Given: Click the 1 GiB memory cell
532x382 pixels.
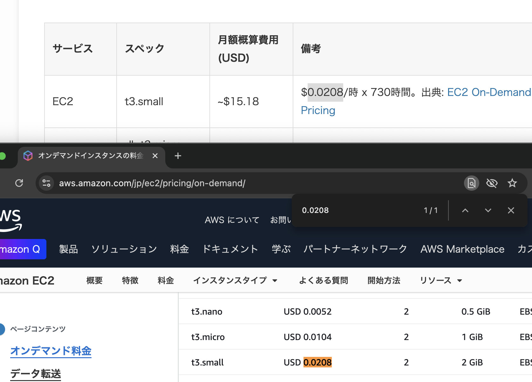Looking at the screenshot, I should point(472,337).
